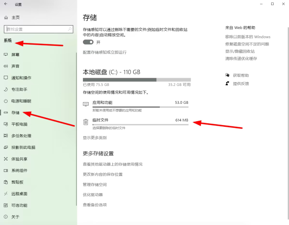289x225 pixels.
Task: Select the 专注助手 moon icon
Action: click(6, 89)
